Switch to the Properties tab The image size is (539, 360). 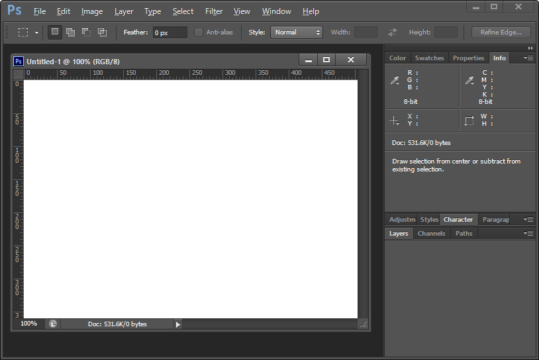(468, 58)
